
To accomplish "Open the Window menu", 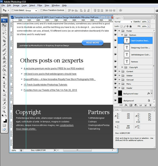I will (56, 5).
